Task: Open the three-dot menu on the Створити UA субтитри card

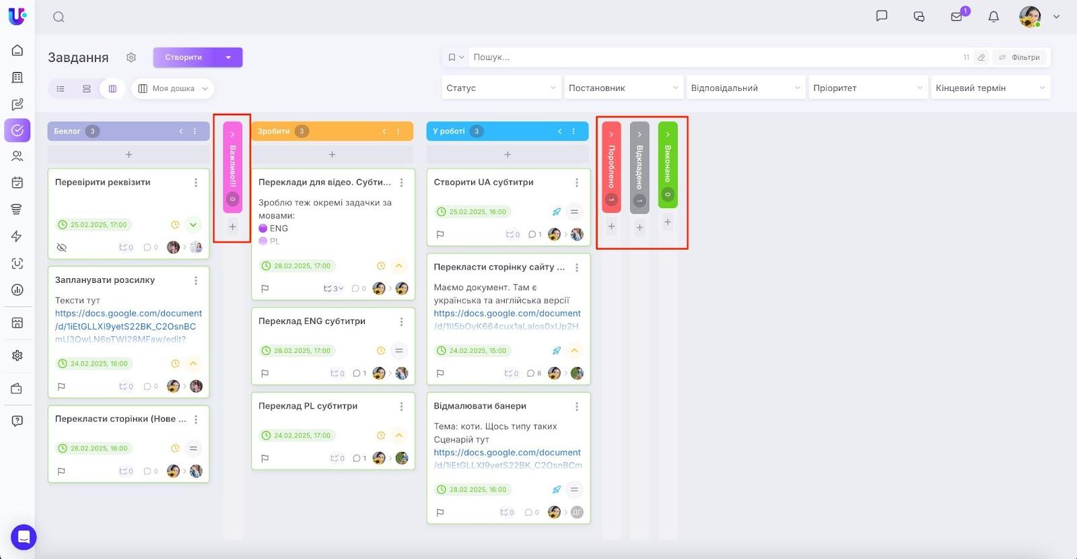Action: click(577, 183)
